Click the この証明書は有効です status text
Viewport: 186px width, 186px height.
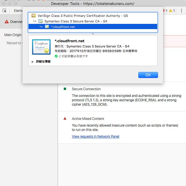click(x=73, y=56)
